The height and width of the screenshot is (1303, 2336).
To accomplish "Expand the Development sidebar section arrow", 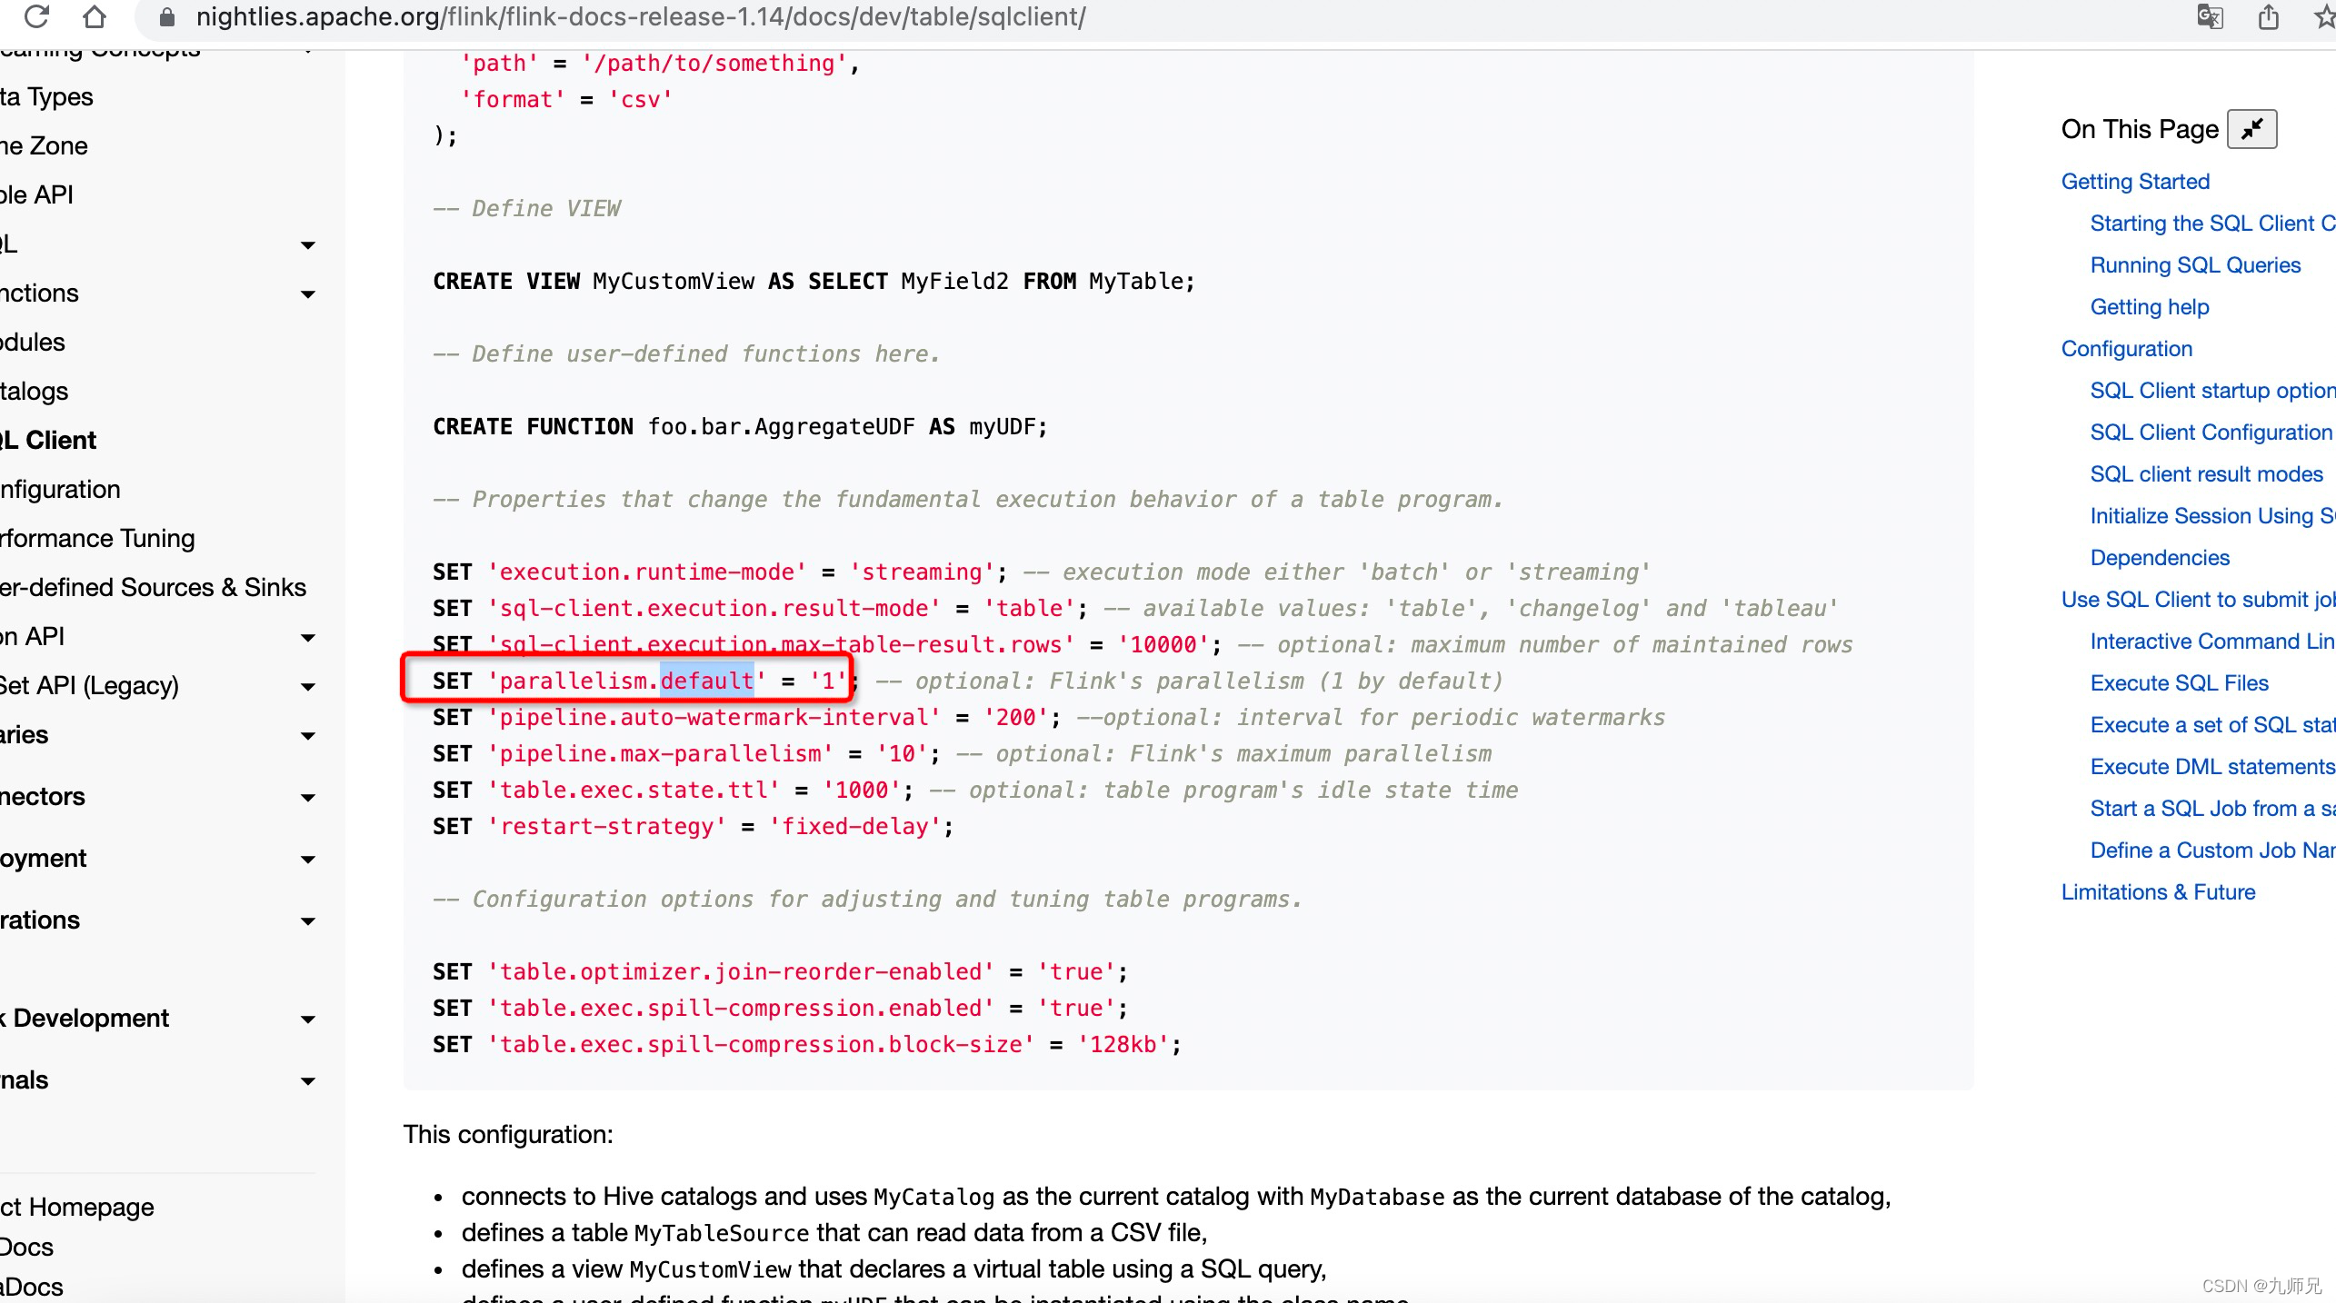I will [308, 1020].
